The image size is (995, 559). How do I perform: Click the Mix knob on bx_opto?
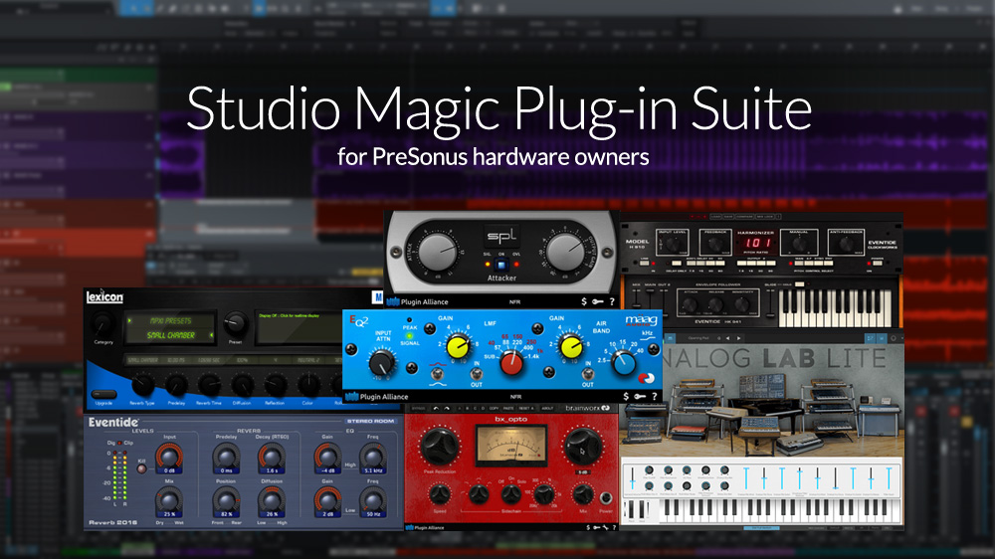pyautogui.click(x=582, y=494)
